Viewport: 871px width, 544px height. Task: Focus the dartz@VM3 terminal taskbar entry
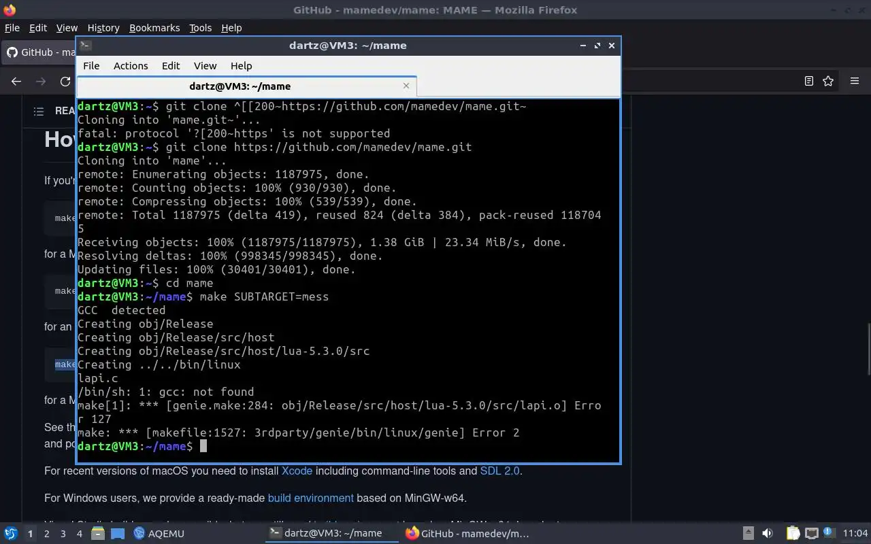tap(331, 533)
